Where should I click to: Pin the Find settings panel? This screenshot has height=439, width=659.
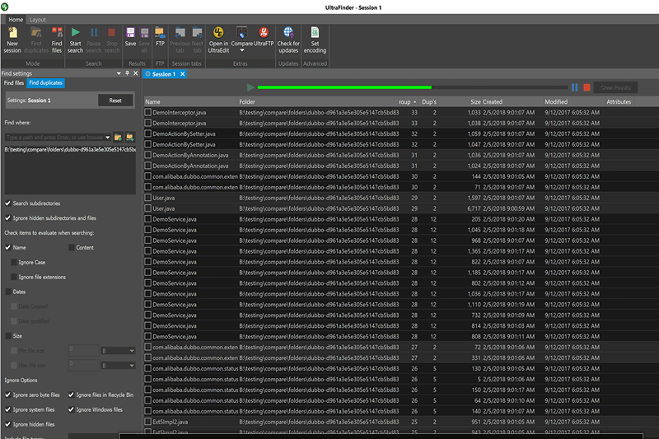(x=128, y=73)
